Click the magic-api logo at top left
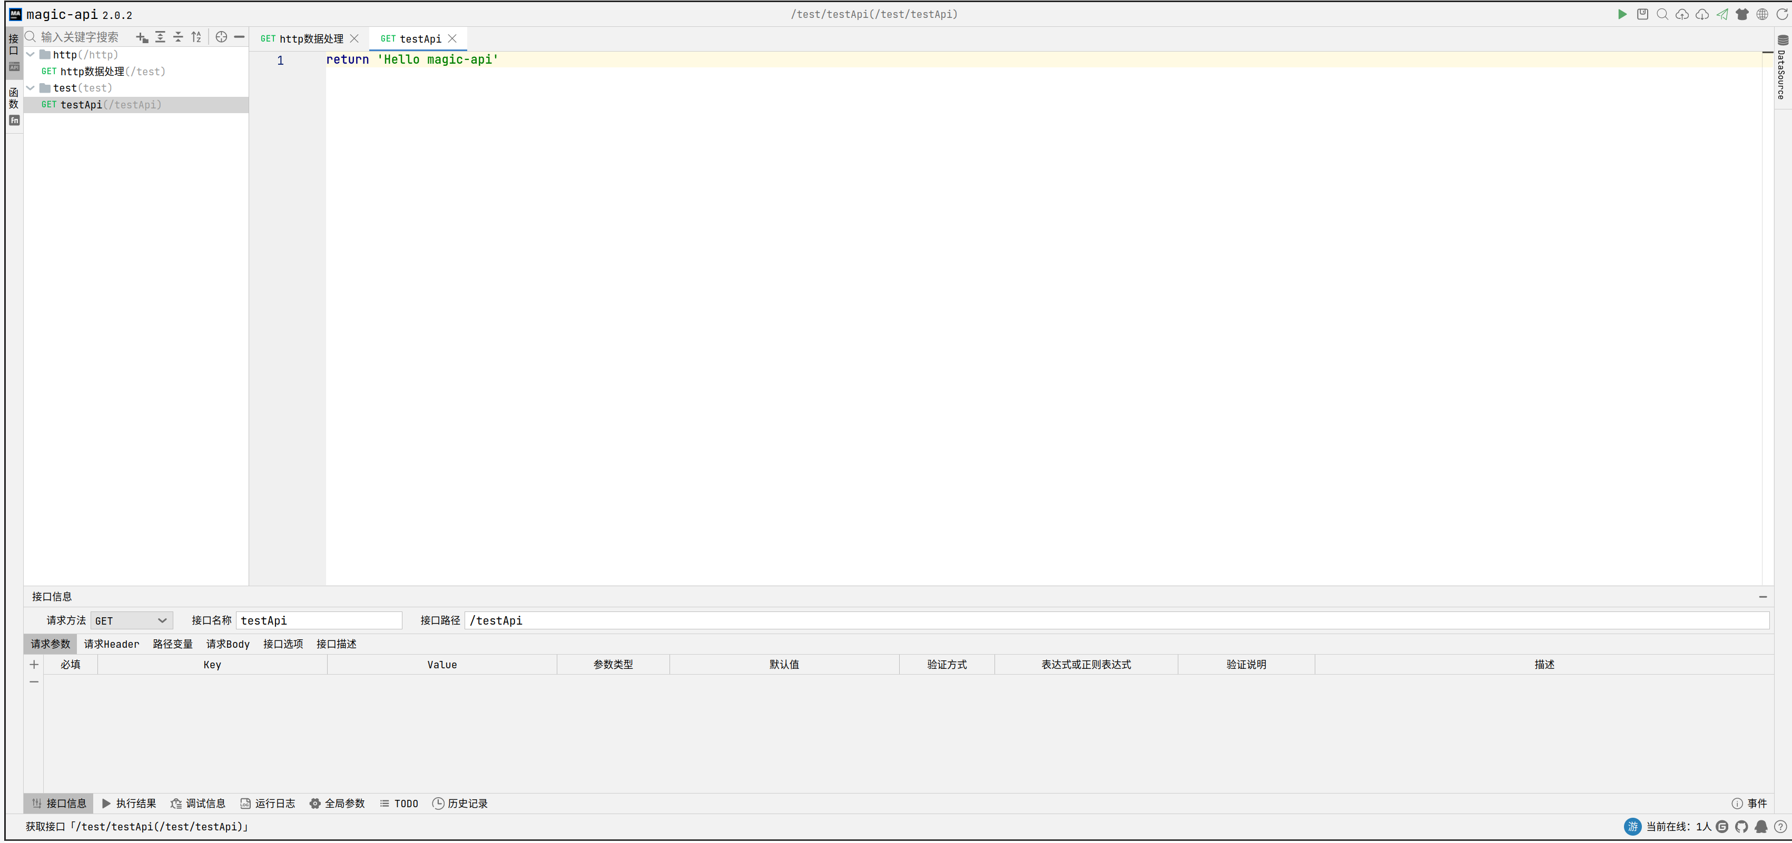 coord(15,14)
